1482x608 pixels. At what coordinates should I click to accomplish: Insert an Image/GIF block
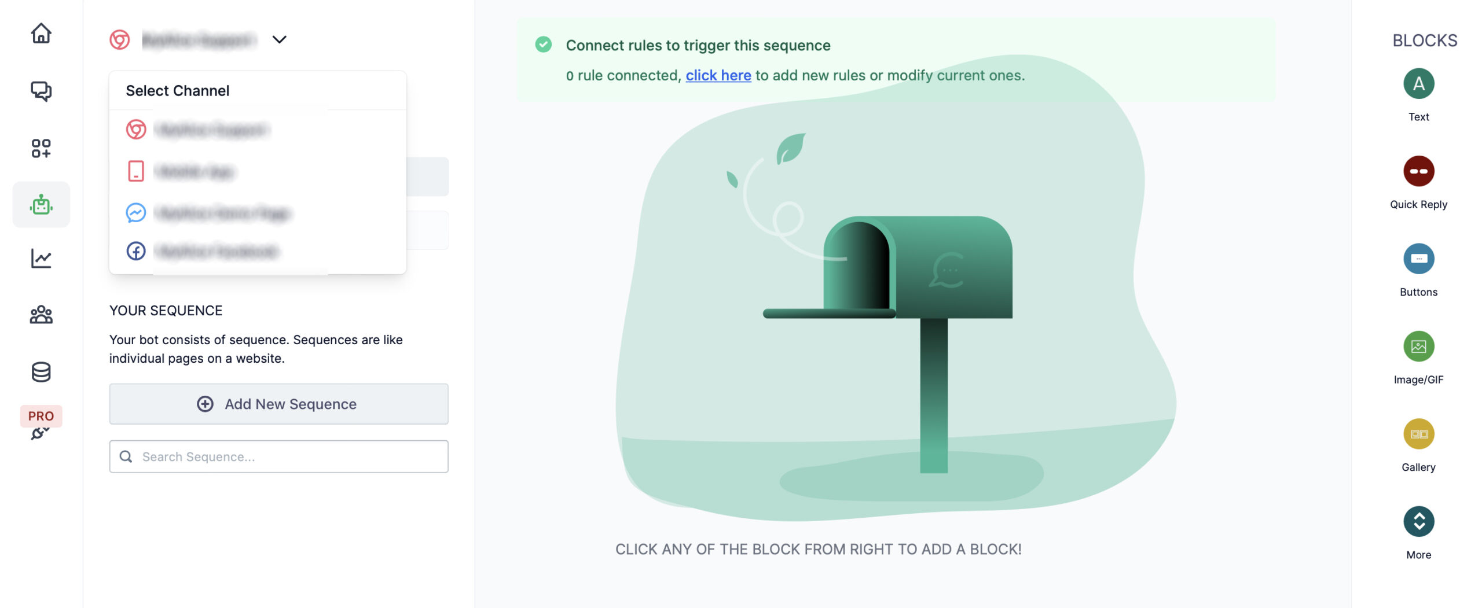1418,347
